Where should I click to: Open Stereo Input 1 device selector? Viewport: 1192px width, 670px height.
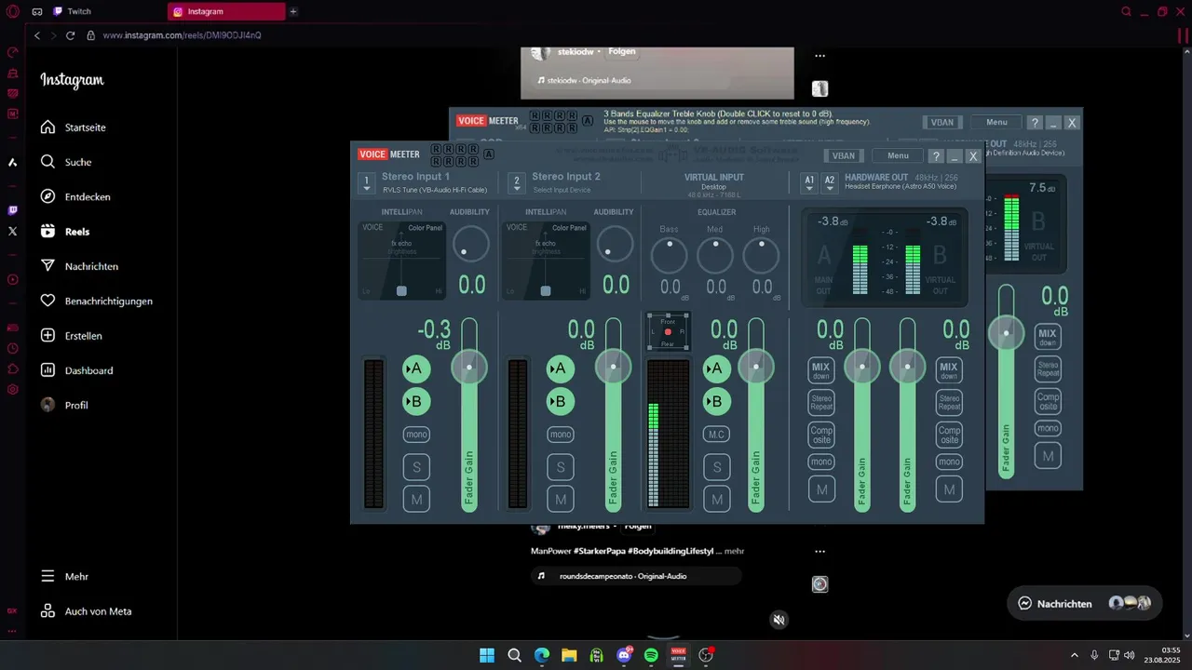(367, 182)
